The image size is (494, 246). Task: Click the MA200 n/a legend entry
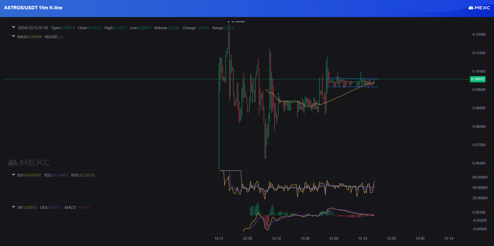(x=54, y=37)
